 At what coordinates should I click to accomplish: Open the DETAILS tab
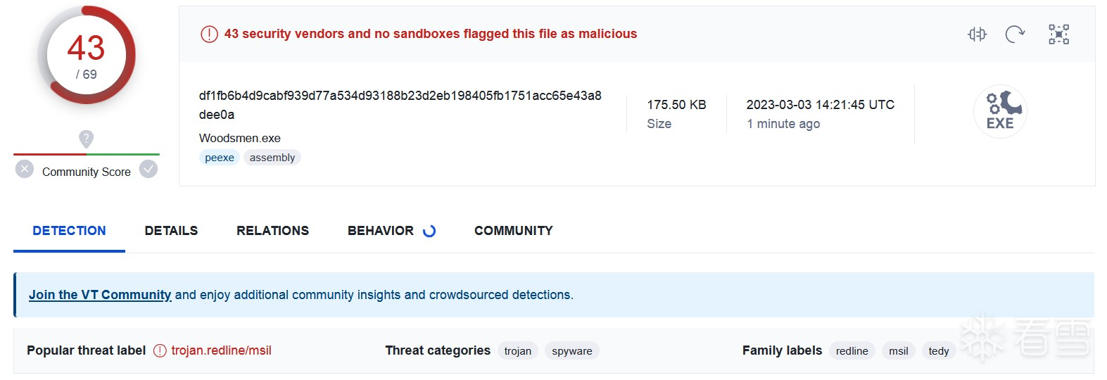[x=171, y=231]
